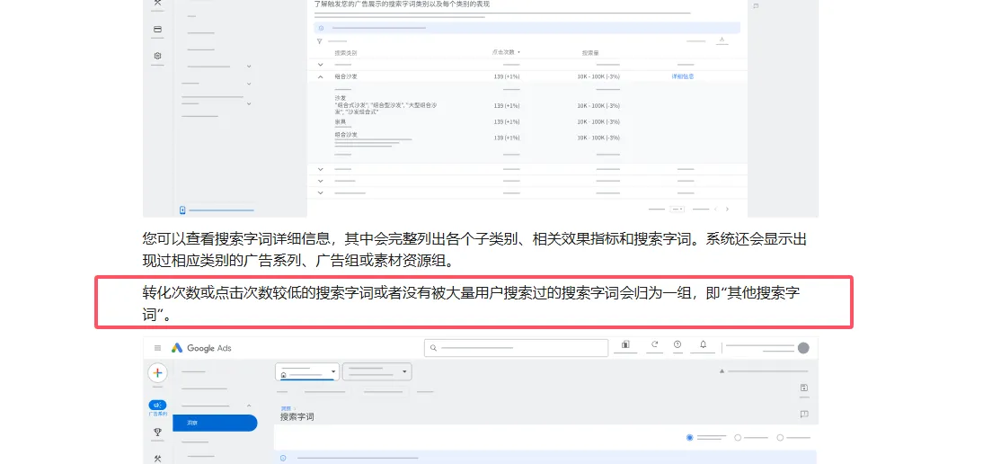Click the billing card icon in upper sidebar
The height and width of the screenshot is (464, 983).
pyautogui.click(x=157, y=29)
